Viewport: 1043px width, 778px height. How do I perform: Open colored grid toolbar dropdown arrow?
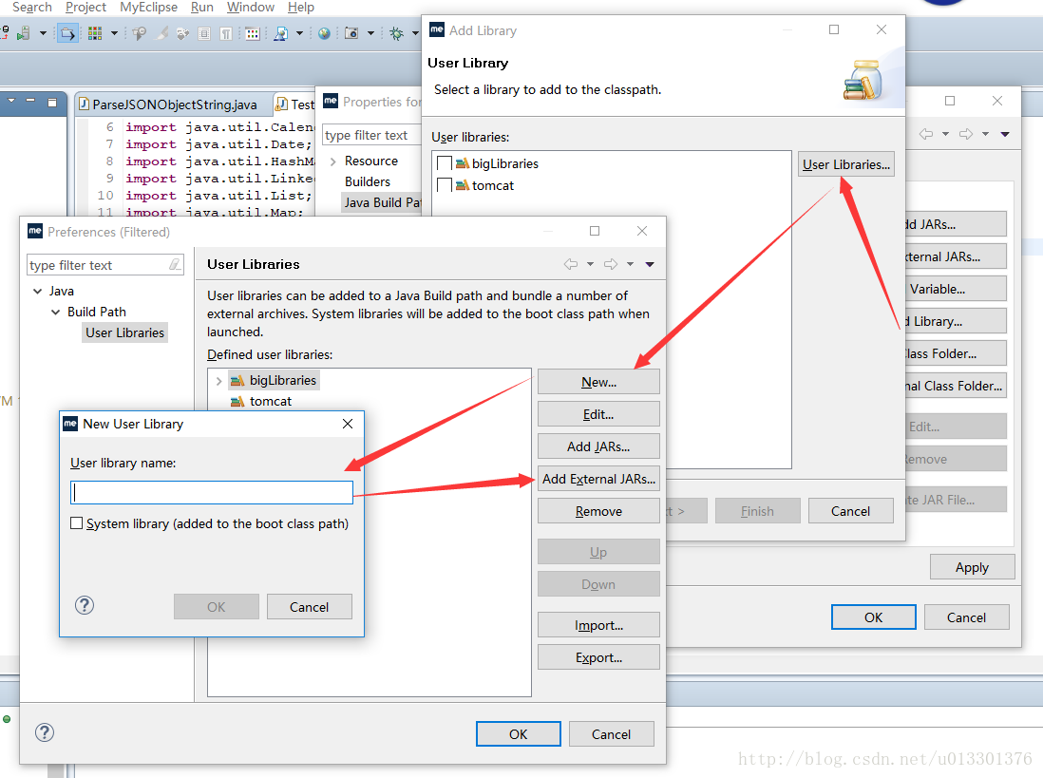point(114,32)
